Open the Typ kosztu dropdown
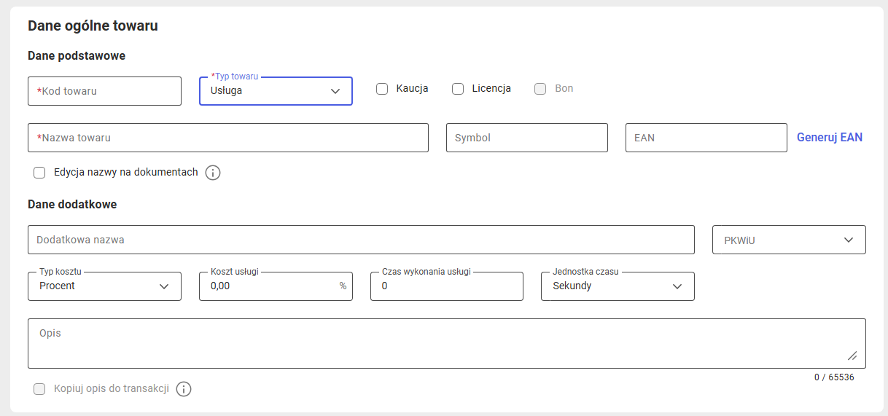Viewport: 888px width, 416px height. [104, 286]
